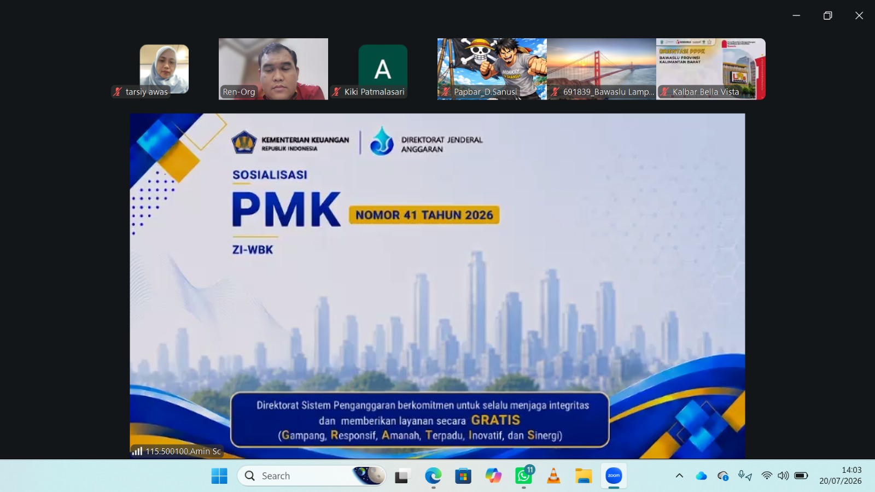The height and width of the screenshot is (492, 875).
Task: Click Zoom icon in taskbar
Action: (614, 476)
